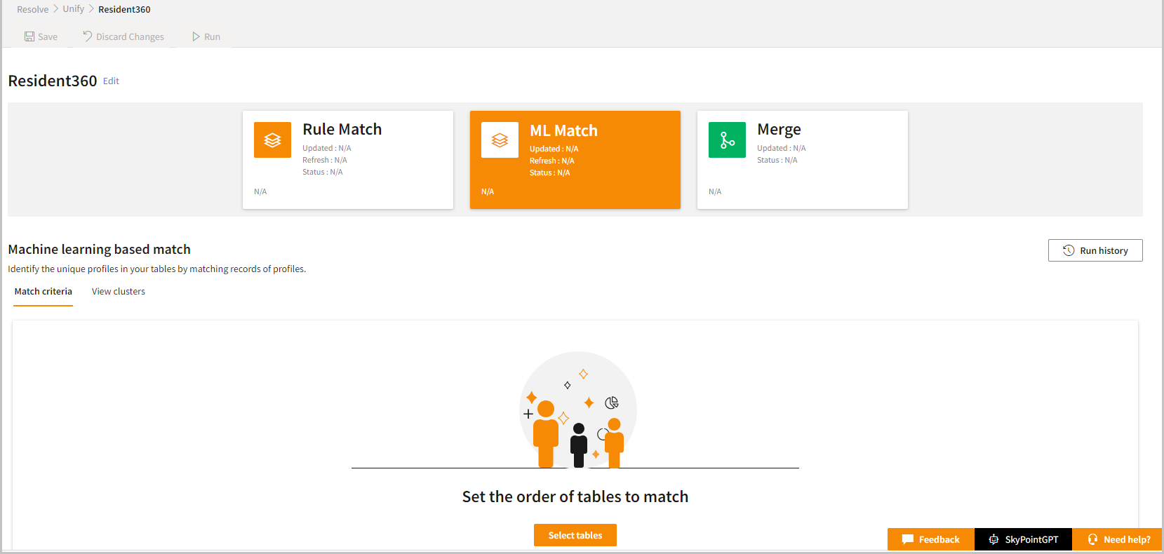Switch to the View clusters tab
This screenshot has height=554, width=1164.
119,292
